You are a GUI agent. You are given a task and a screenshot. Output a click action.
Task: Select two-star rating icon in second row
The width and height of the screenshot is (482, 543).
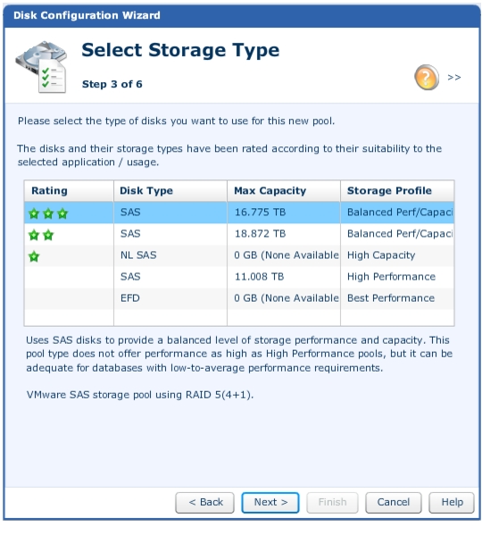(41, 235)
